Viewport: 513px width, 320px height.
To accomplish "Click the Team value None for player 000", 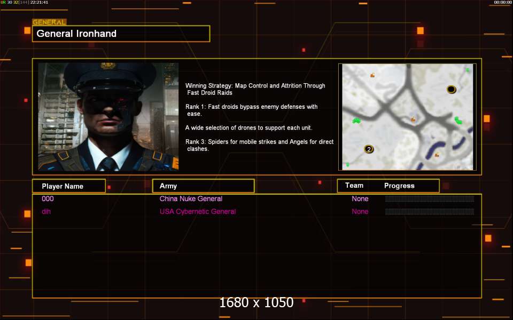I will 360,199.
